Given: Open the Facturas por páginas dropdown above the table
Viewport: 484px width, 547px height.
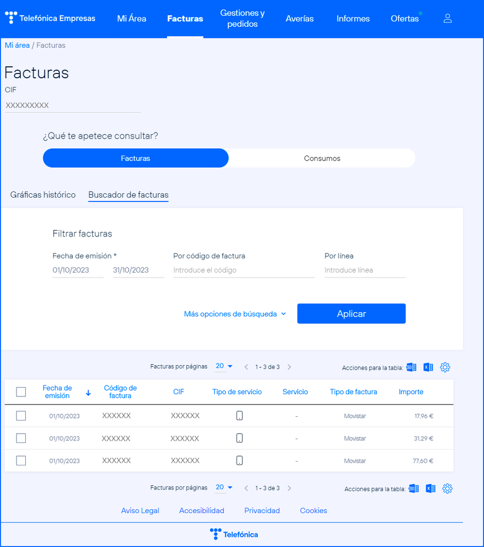Looking at the screenshot, I should (x=224, y=366).
